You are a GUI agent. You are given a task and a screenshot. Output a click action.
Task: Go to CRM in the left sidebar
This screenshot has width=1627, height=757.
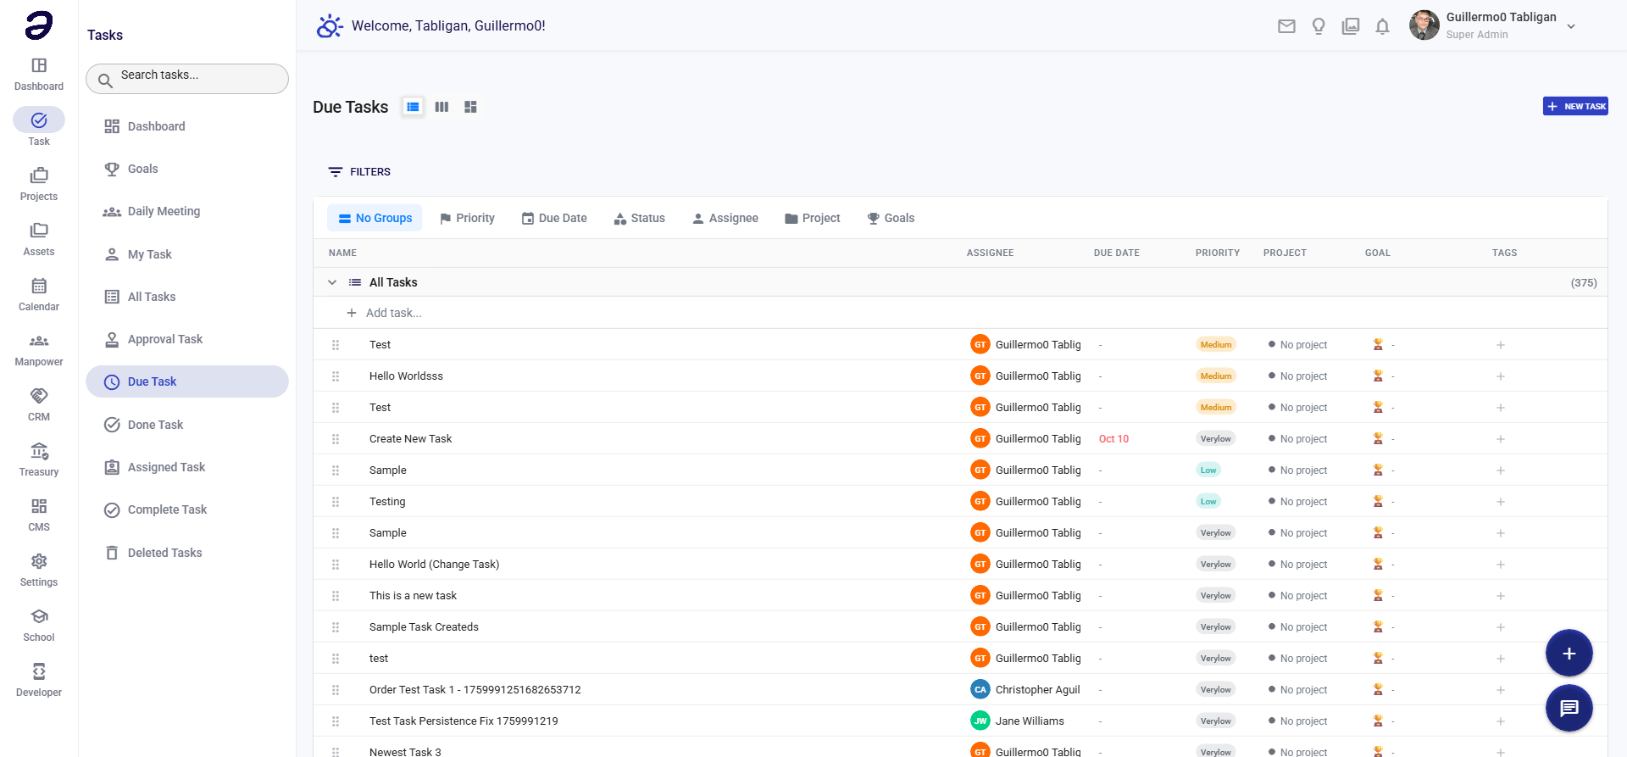coord(39,404)
